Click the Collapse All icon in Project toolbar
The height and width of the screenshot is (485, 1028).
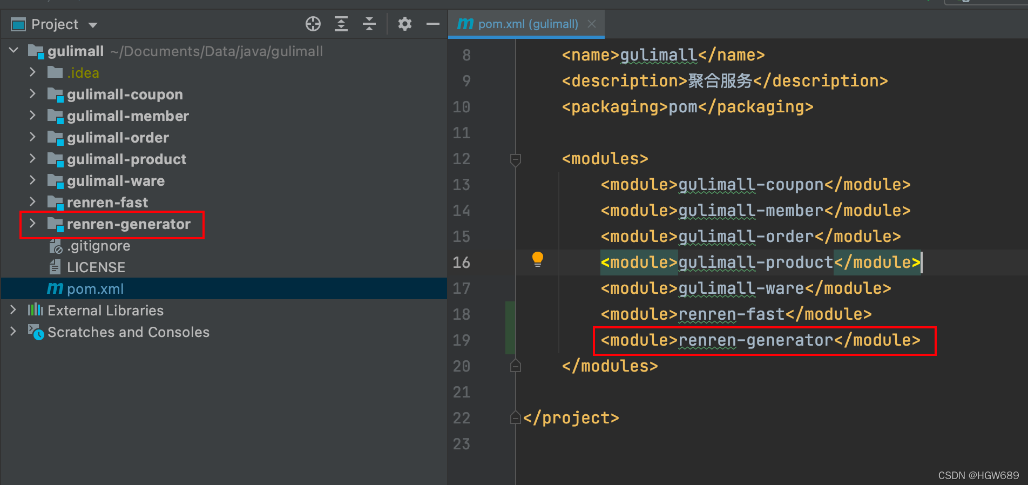369,24
